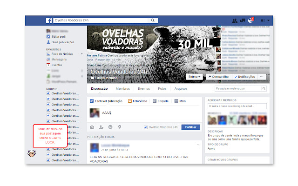The width and height of the screenshot is (298, 186).
Task: Expand the Entrou membership dropdown
Action: click(194, 77)
